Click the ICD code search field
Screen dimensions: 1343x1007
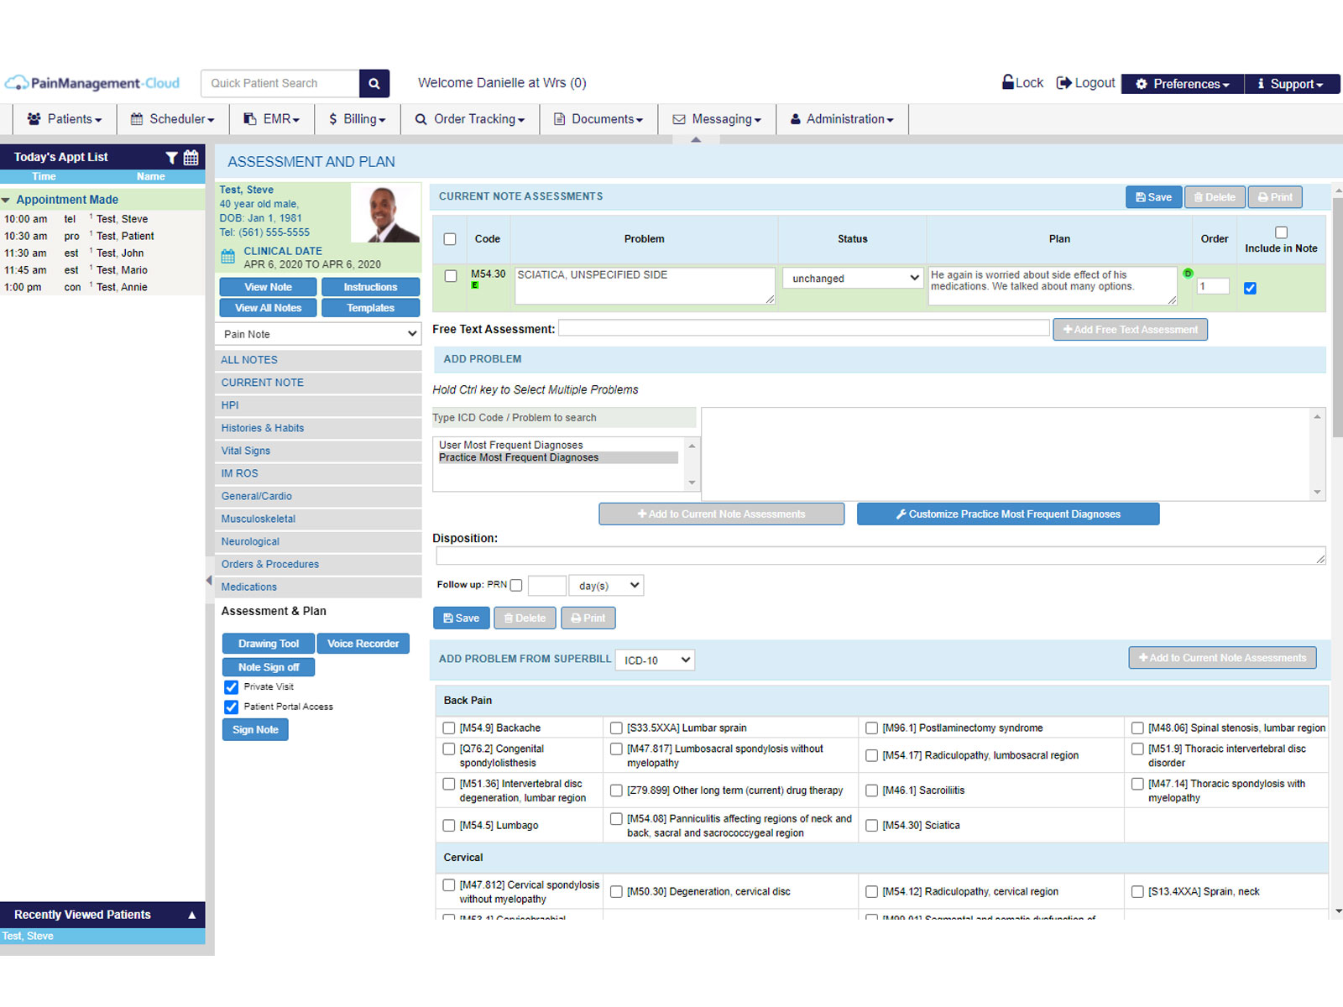564,418
